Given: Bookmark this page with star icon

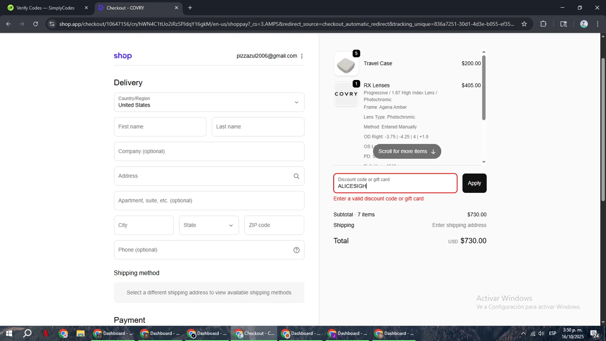Looking at the screenshot, I should point(524,24).
